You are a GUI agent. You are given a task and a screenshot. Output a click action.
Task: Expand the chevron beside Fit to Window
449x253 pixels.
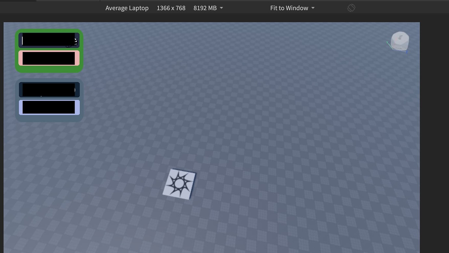coord(313,8)
